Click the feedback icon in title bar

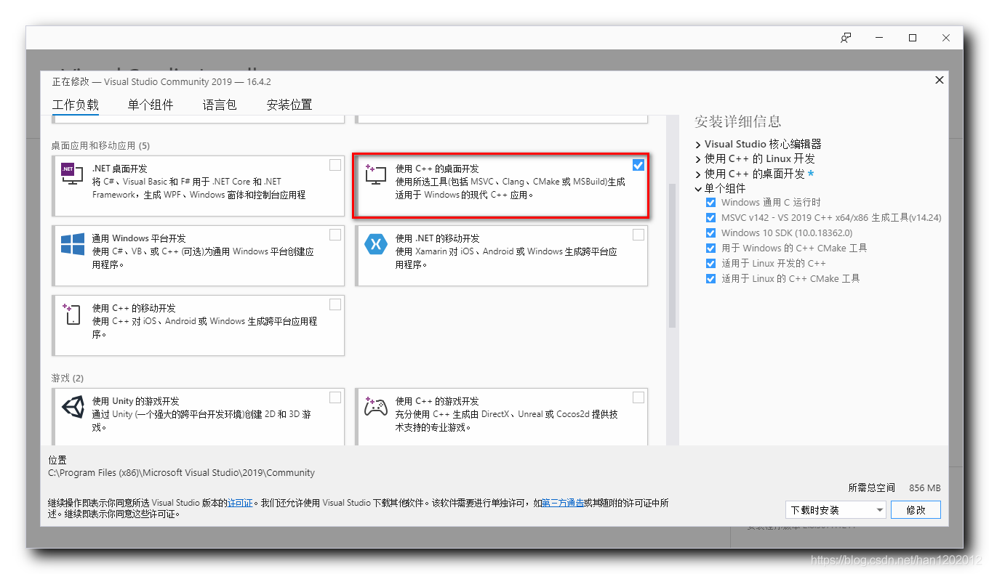846,38
